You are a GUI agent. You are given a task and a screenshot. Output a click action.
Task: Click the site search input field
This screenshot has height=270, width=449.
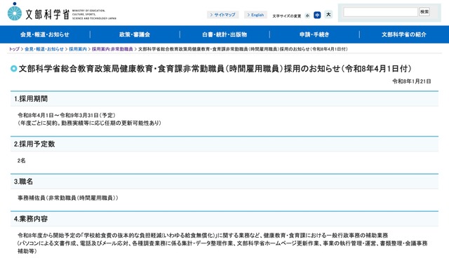[380, 12]
